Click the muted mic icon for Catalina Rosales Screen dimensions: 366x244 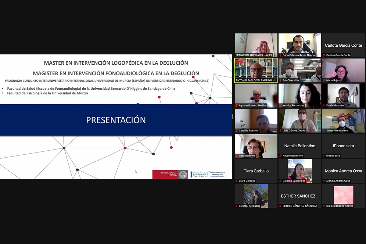click(x=237, y=131)
